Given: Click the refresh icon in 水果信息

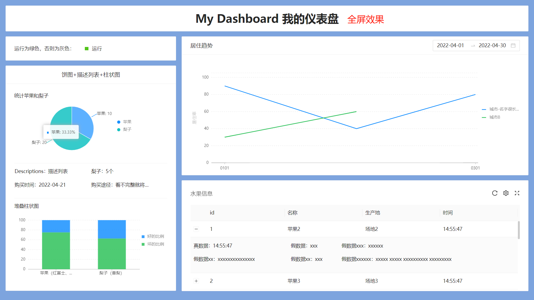Looking at the screenshot, I should pyautogui.click(x=495, y=193).
